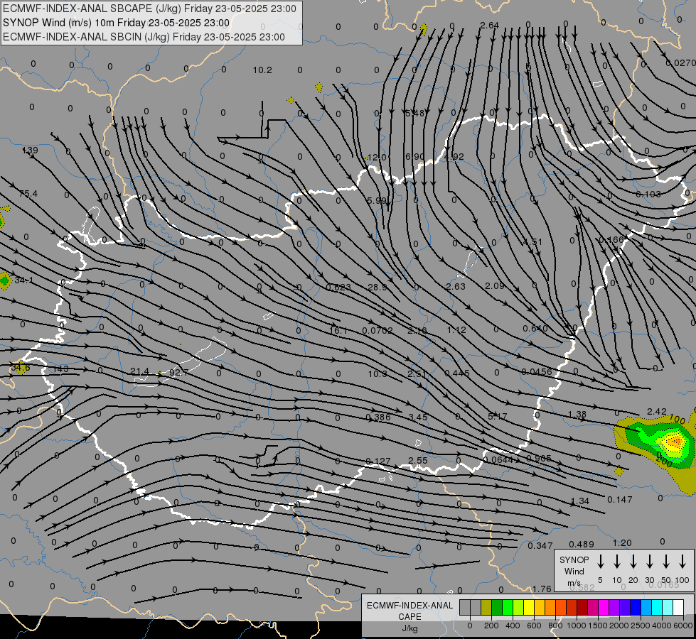Click the 6000 tick label on color scale
This screenshot has height=639, width=696.
tap(683, 626)
